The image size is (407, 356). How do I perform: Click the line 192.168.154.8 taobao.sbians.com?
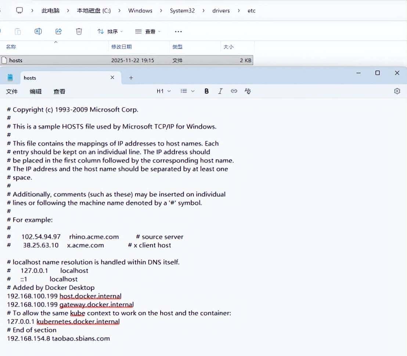click(58, 338)
